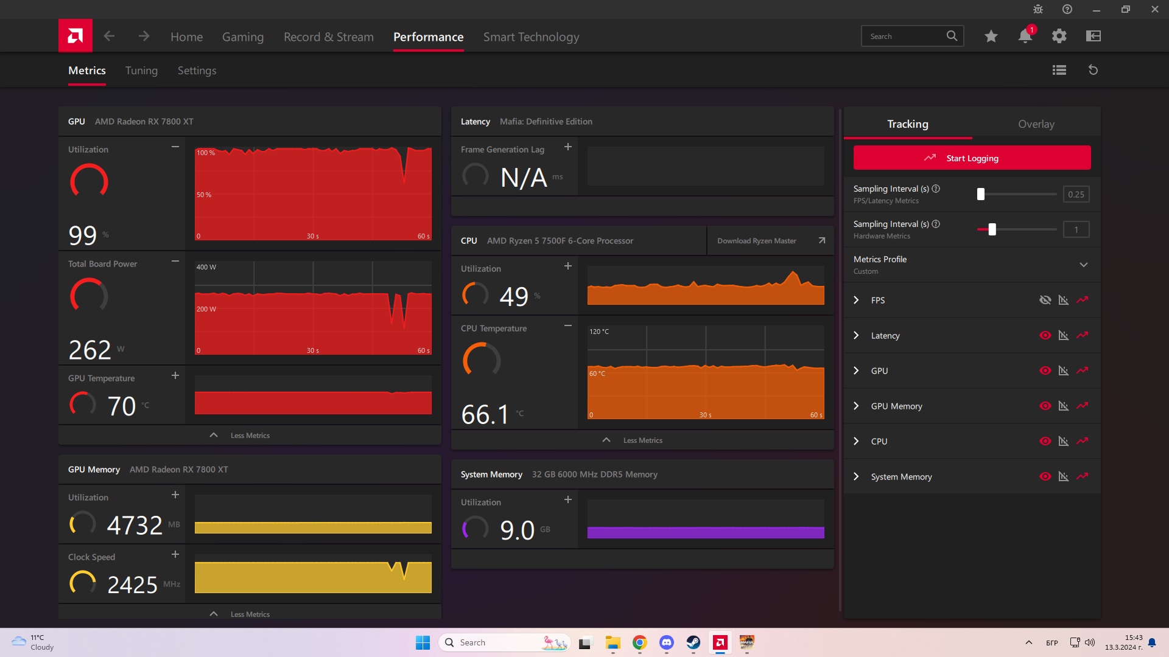Open the settings gear icon
This screenshot has height=657, width=1169.
click(x=1059, y=36)
